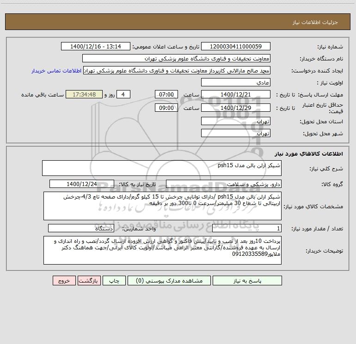
Task: Click the request creator field
Action: [x=177, y=70]
